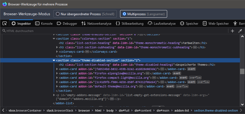Open the Netzwerkanalyse panel

click(96, 24)
